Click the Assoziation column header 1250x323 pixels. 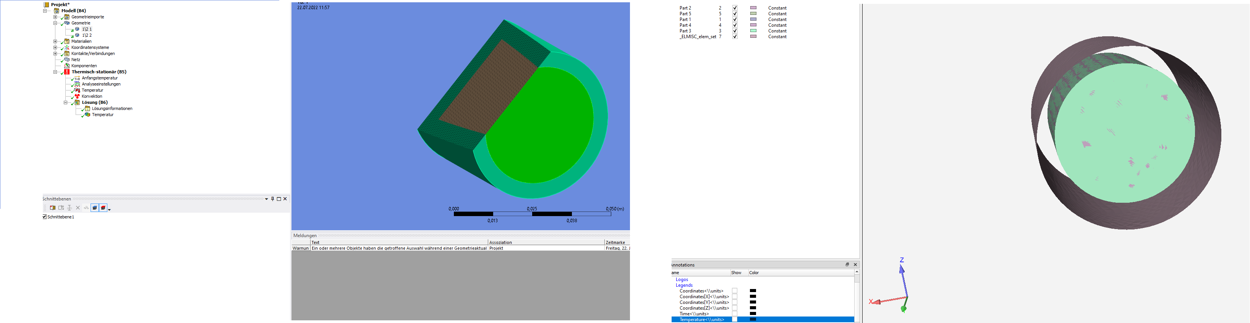click(546, 242)
